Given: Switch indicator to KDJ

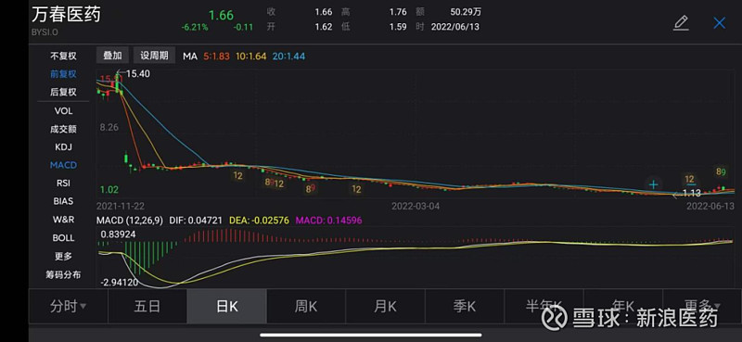Looking at the screenshot, I should tap(63, 147).
